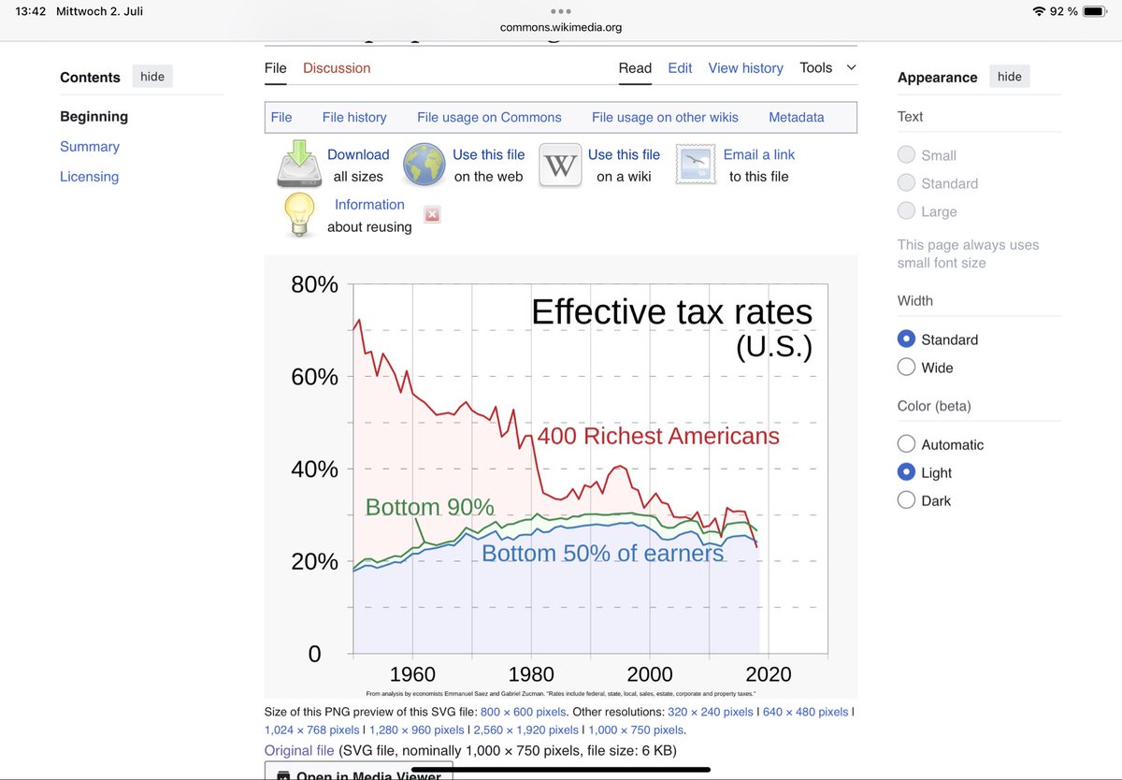Open the File tab
The image size is (1122, 780).
pos(276,68)
